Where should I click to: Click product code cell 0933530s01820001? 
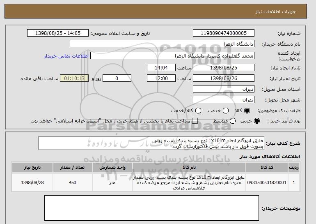point(267,182)
